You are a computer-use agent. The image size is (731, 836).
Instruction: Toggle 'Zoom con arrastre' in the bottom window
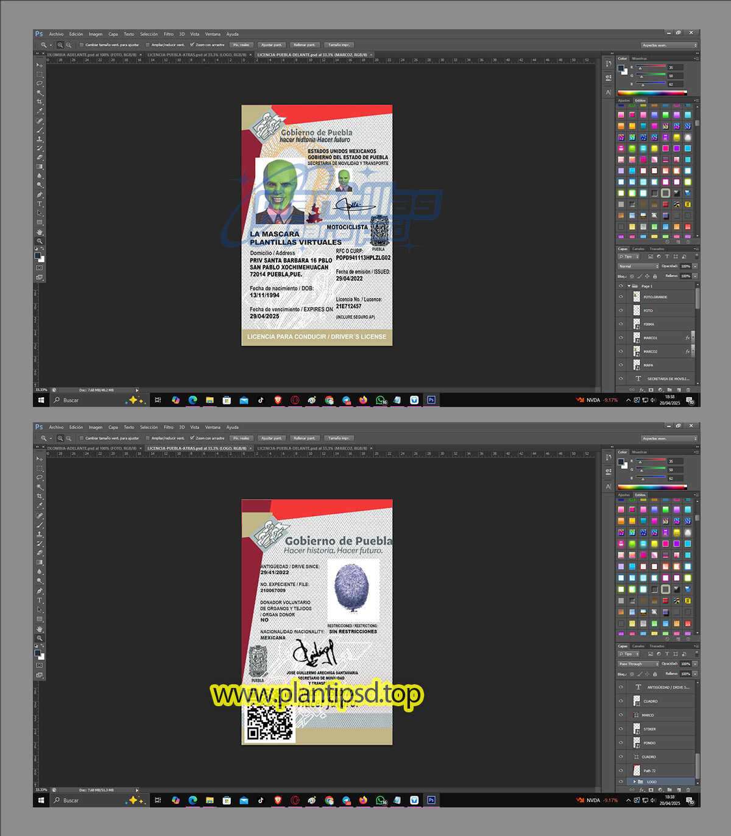(192, 438)
